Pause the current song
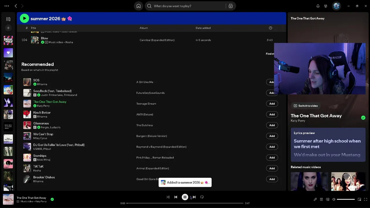Viewport: 370px width, 208px height. pyautogui.click(x=185, y=197)
